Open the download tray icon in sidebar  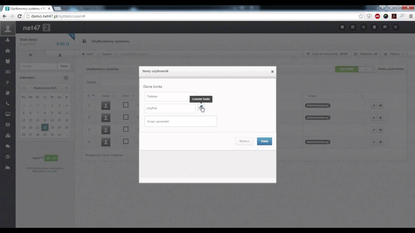(x=8, y=40)
